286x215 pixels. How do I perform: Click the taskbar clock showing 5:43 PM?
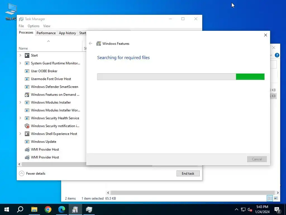coord(262,209)
